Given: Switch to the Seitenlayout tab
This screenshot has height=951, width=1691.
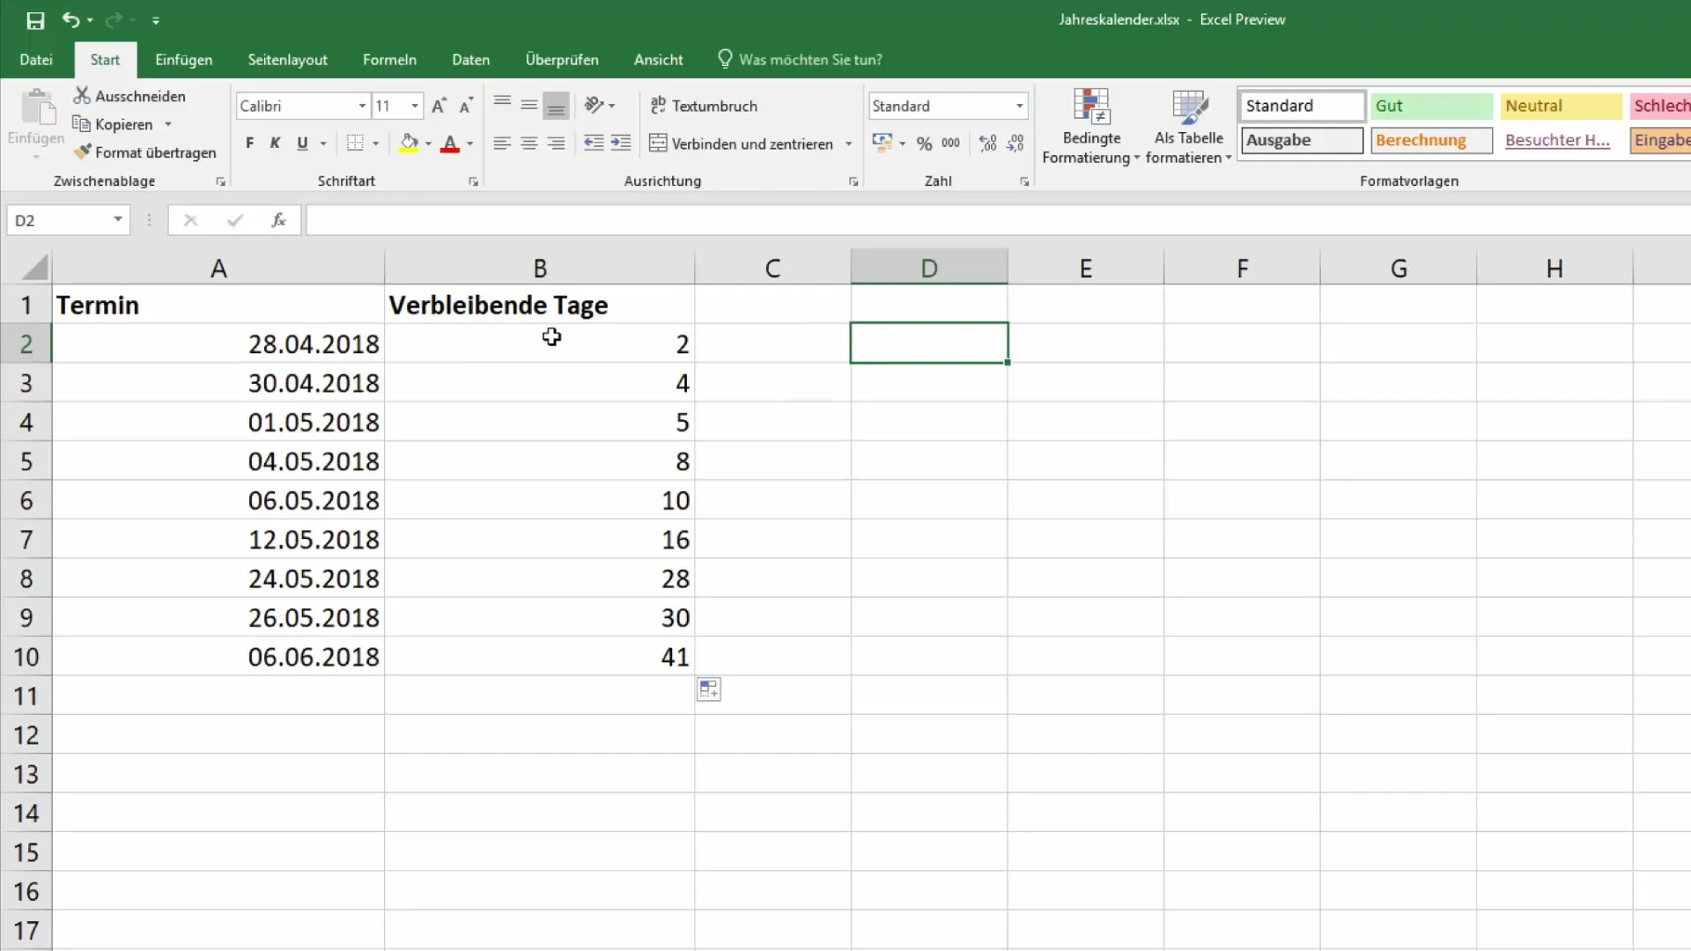Looking at the screenshot, I should click(288, 60).
